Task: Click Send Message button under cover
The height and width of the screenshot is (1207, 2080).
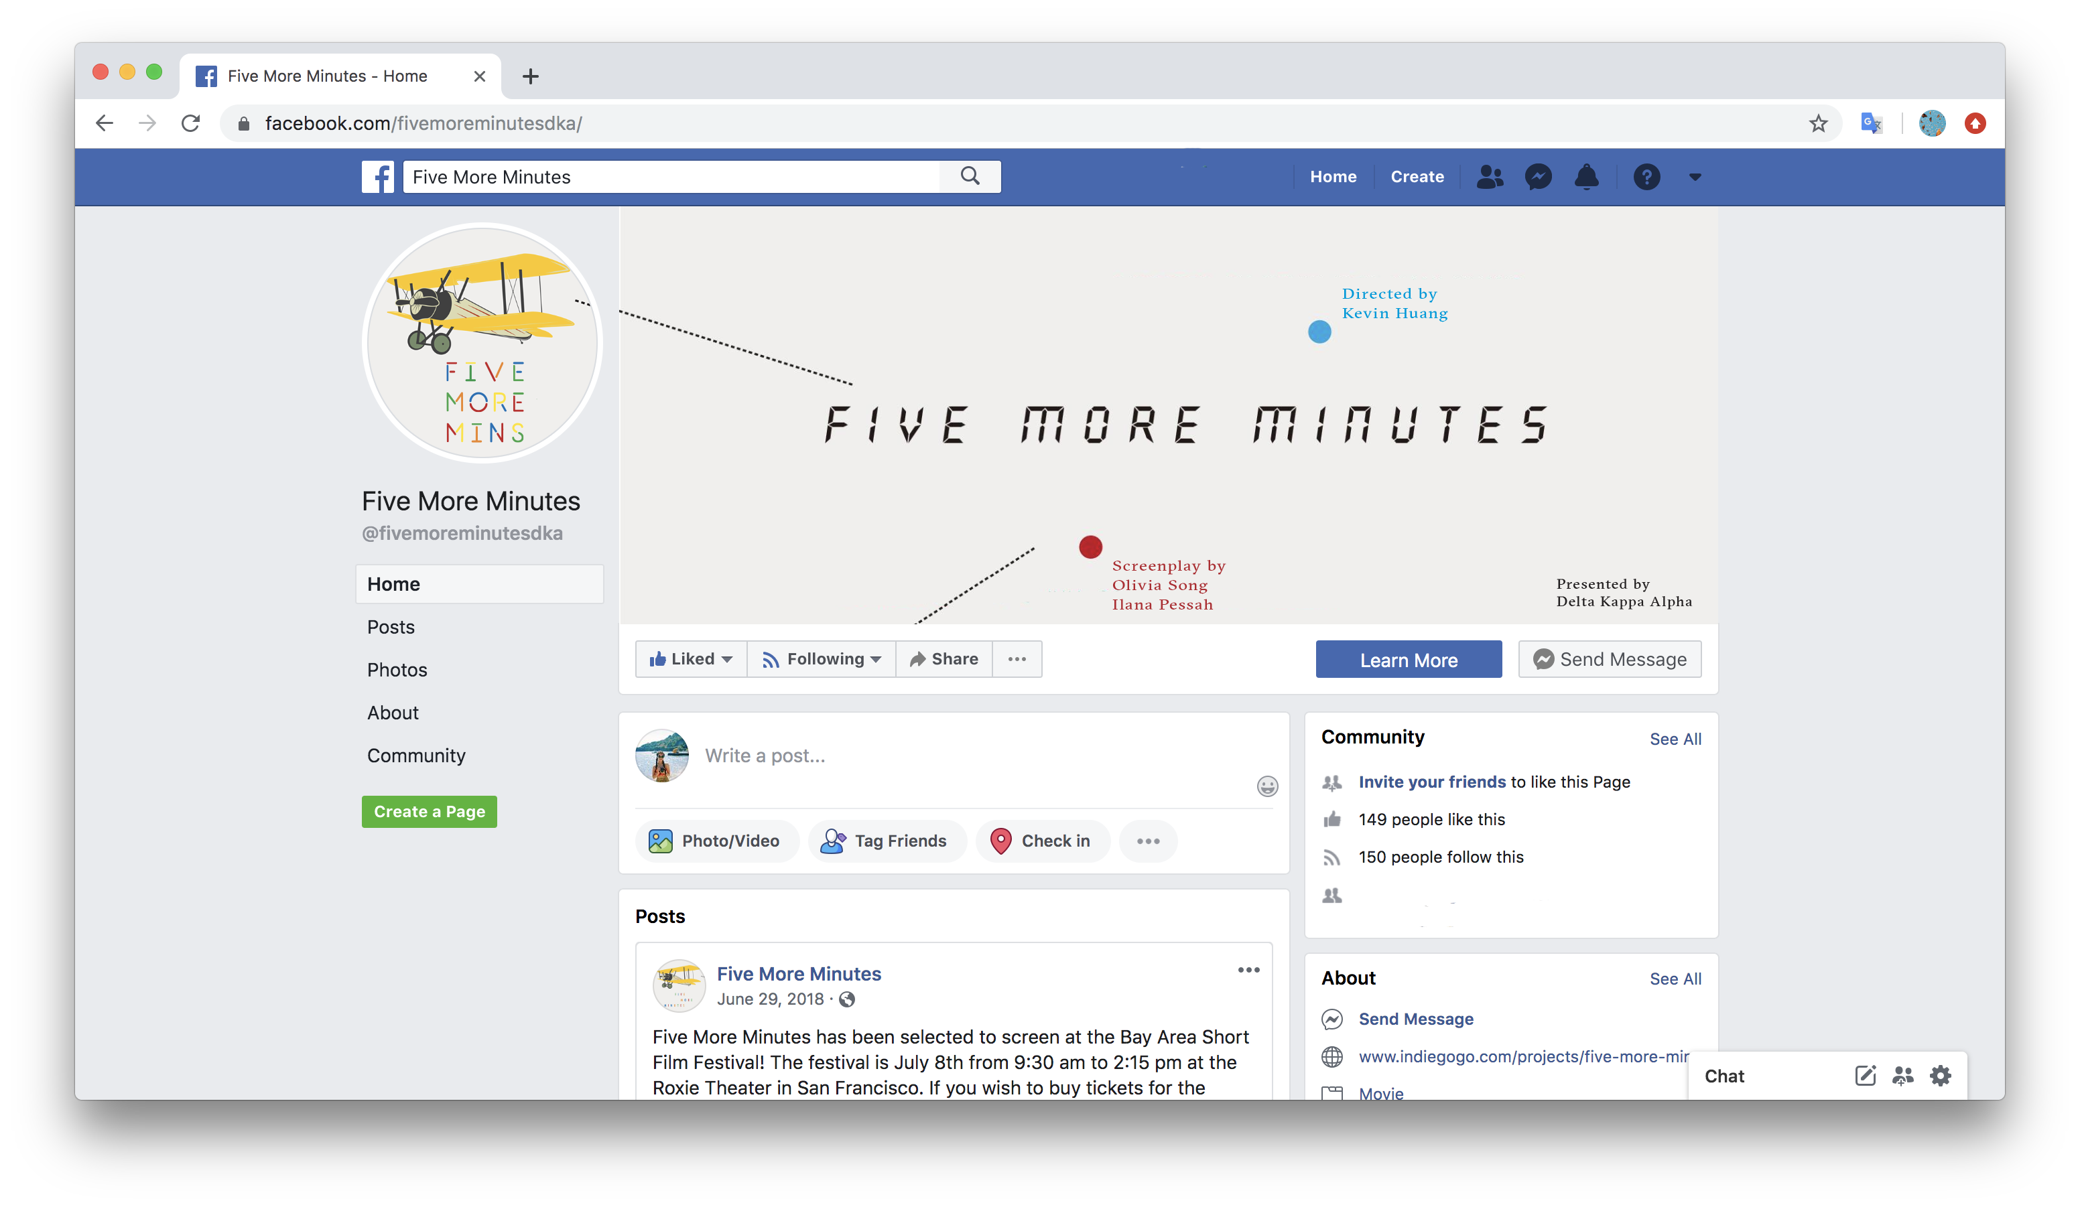Action: pyautogui.click(x=1610, y=659)
